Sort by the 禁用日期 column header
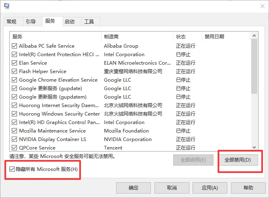Image resolution: width=269 pixels, height=198 pixels. tap(226, 36)
